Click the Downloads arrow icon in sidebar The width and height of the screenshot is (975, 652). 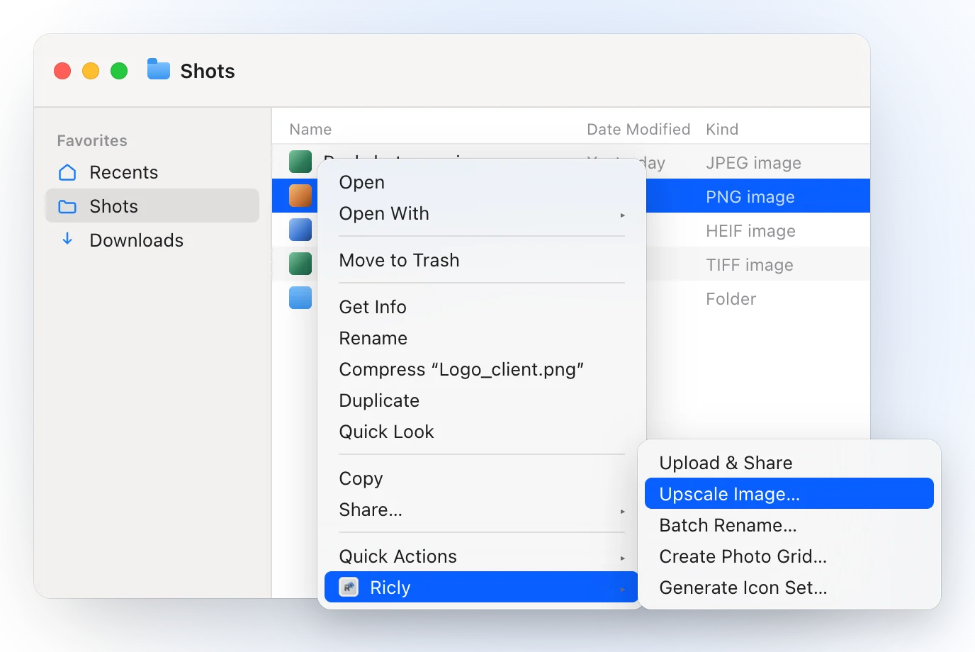[x=67, y=239]
